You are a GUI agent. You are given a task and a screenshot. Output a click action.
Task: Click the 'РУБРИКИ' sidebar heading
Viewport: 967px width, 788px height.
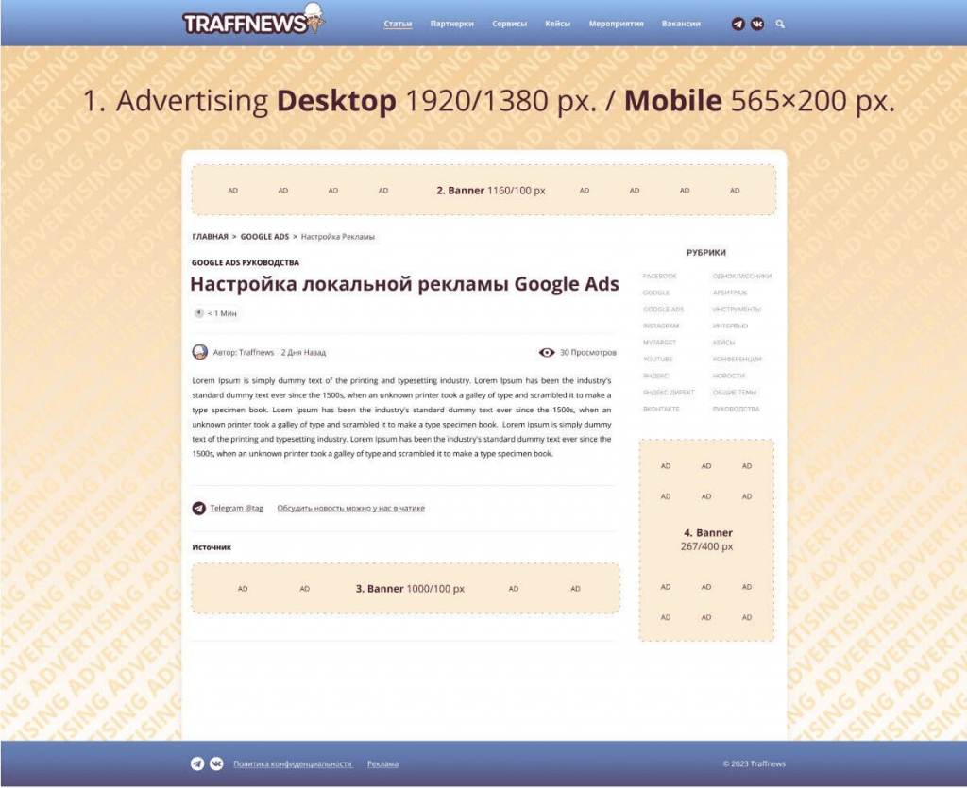(x=706, y=253)
